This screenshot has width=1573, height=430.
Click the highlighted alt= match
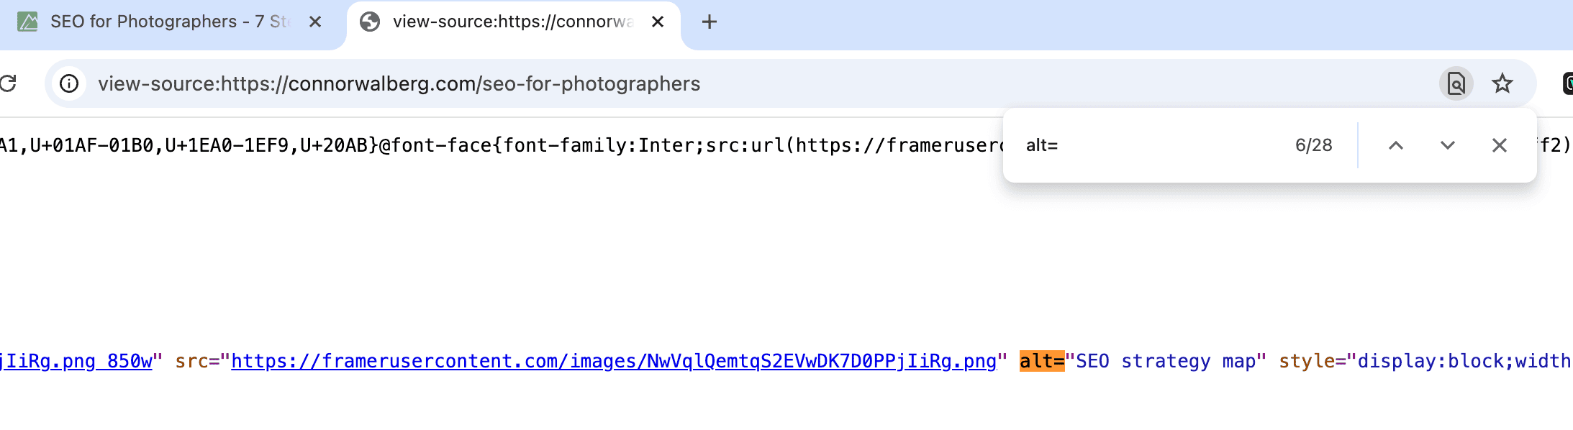point(1041,361)
